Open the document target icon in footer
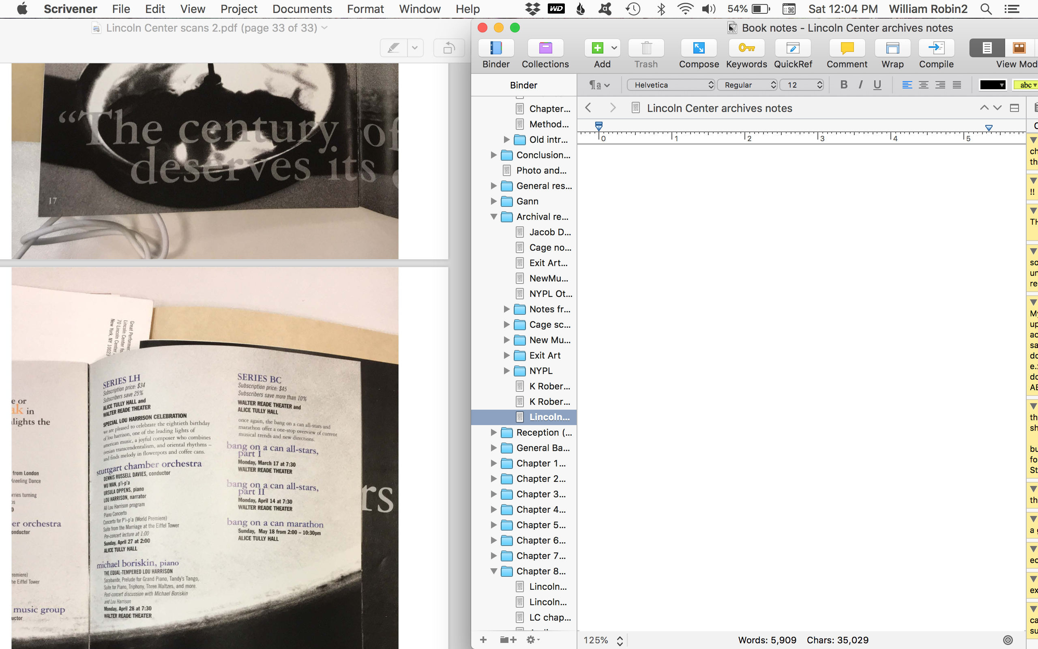1038x649 pixels. point(1008,640)
